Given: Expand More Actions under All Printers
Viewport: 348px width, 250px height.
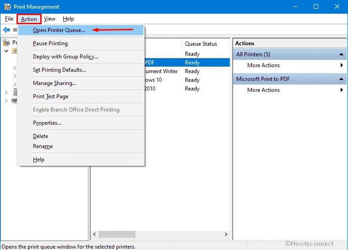Looking at the screenshot, I should (x=290, y=65).
